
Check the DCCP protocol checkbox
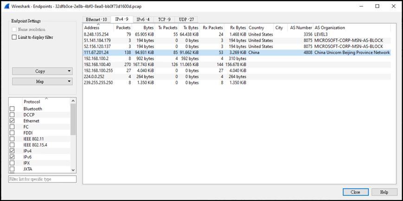tap(12, 115)
